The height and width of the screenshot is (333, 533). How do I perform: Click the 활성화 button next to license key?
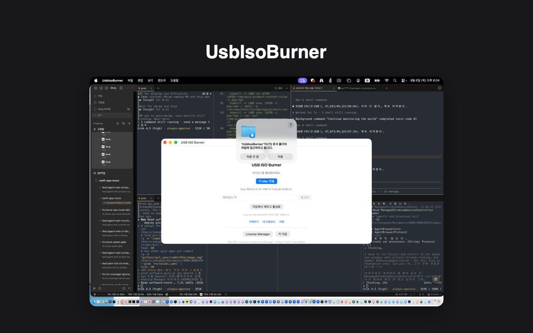pos(305,197)
